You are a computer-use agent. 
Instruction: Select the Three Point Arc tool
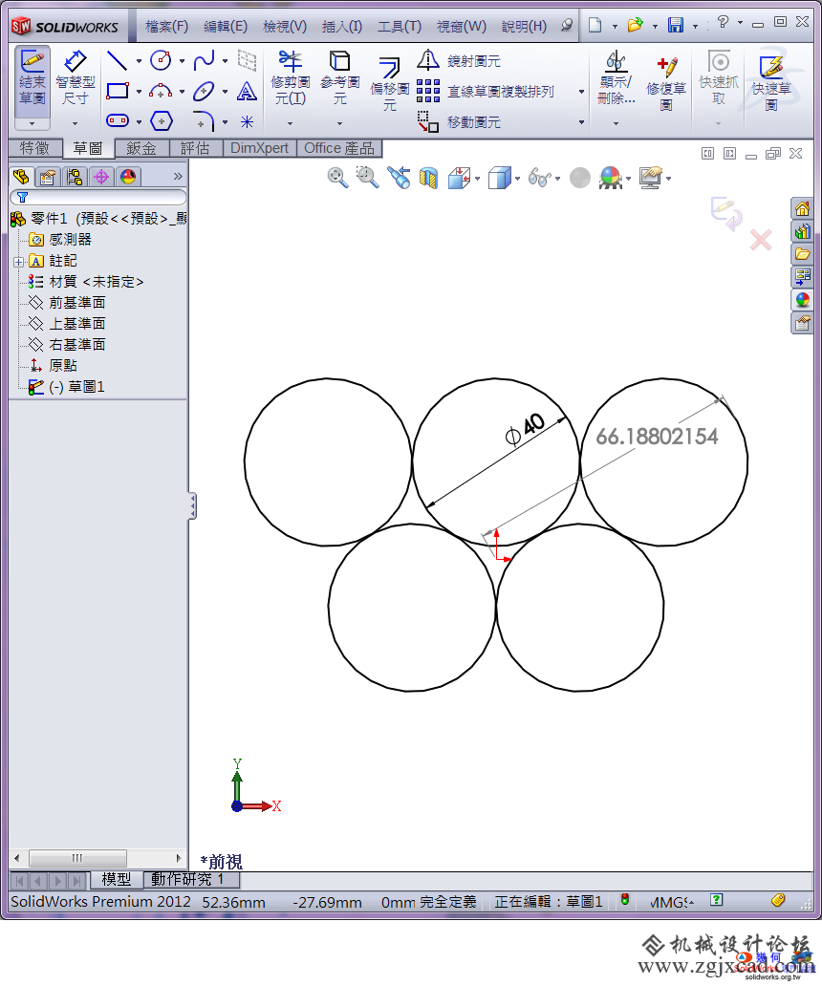click(161, 91)
